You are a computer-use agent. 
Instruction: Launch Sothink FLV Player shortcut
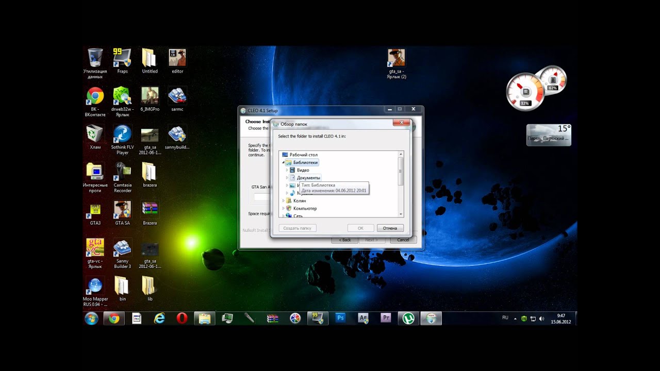coord(122,140)
